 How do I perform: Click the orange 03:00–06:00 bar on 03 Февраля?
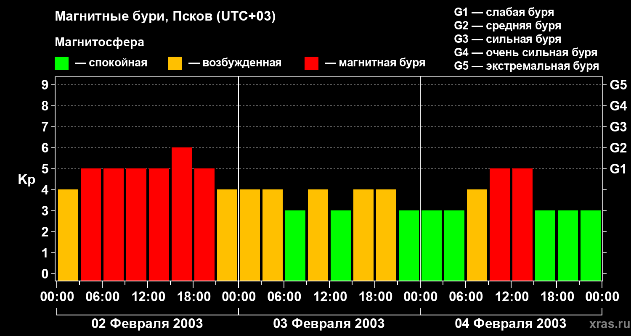pyautogui.click(x=273, y=235)
